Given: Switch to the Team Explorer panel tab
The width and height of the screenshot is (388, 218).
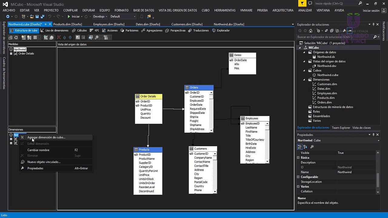Looking at the screenshot, I should [341, 128].
